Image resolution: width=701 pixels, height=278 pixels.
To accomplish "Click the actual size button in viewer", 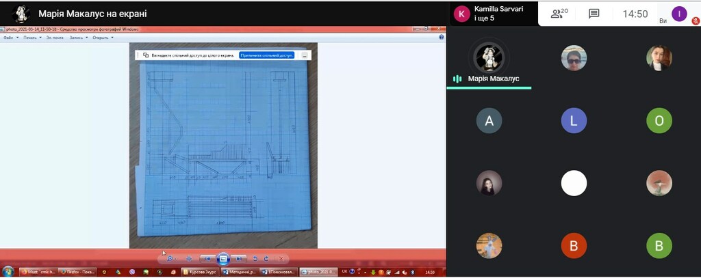I will click(x=189, y=259).
